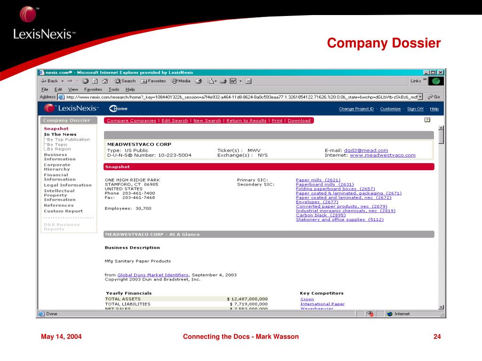Click the Customize link
Viewport: 482px width, 361px height.
[390, 109]
